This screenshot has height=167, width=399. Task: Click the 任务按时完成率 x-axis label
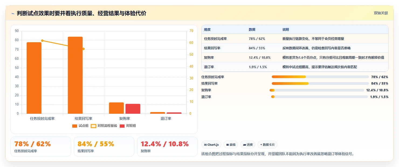42,119
